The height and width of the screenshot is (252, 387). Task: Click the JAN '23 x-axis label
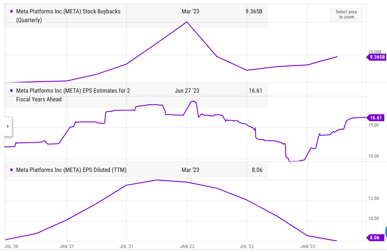tap(307, 246)
